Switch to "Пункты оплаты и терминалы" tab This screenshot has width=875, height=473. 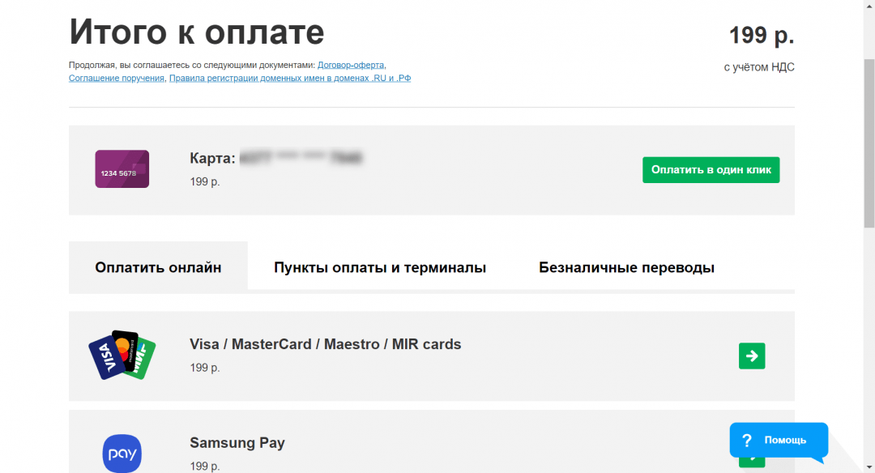tap(380, 267)
